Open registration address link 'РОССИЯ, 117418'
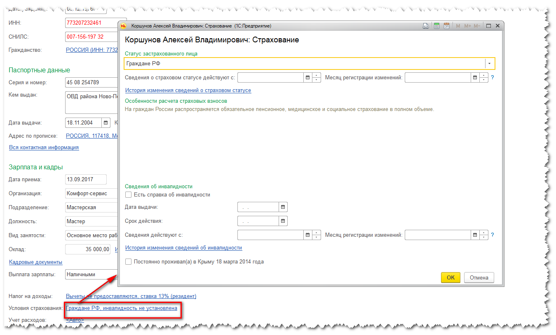This screenshot has height=335, width=556. pos(91,136)
